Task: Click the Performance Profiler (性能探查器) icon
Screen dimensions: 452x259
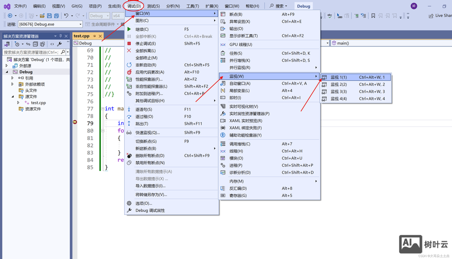Action: tap(129, 79)
